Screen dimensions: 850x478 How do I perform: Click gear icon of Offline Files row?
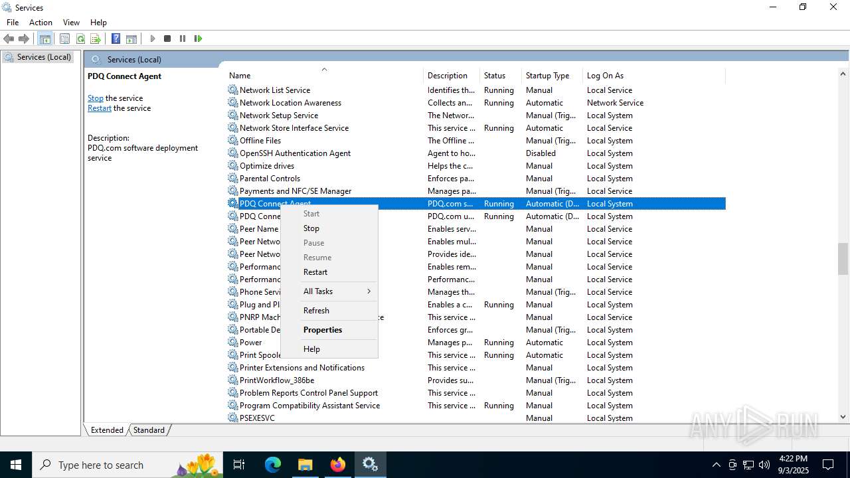coord(232,140)
